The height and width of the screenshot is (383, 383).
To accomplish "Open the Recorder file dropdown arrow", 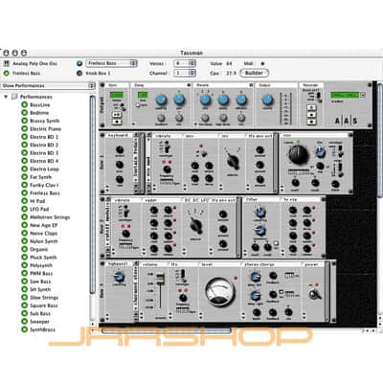I will tap(362, 95).
